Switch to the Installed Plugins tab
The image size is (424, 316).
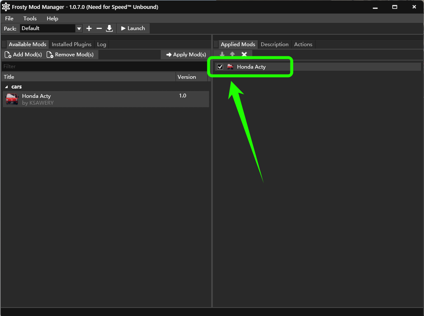click(x=71, y=44)
